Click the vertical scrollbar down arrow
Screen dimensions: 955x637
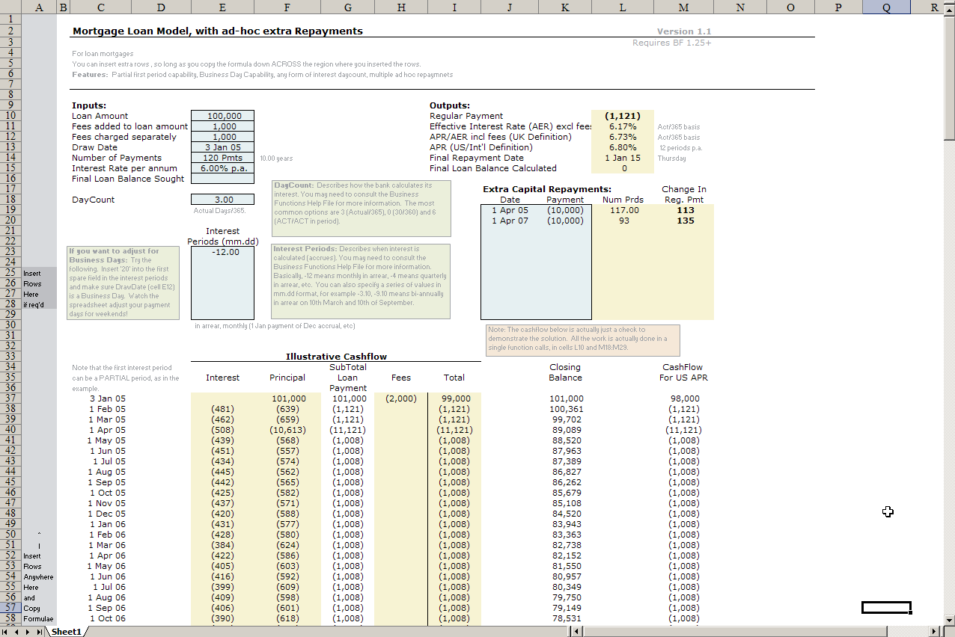pyautogui.click(x=949, y=620)
